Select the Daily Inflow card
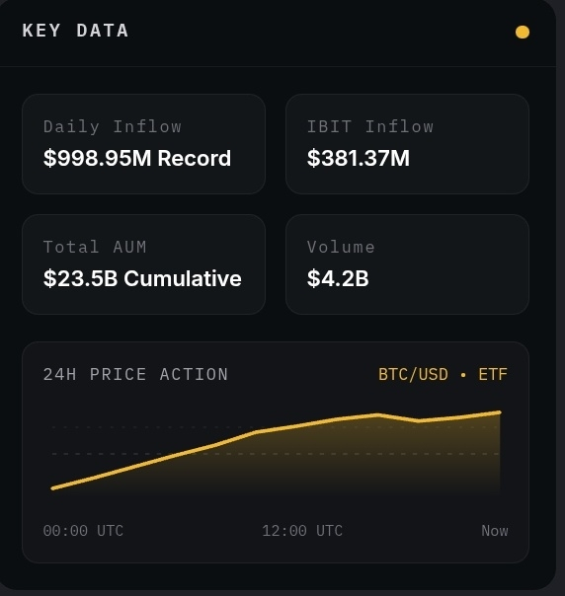The height and width of the screenshot is (596, 565). (143, 144)
